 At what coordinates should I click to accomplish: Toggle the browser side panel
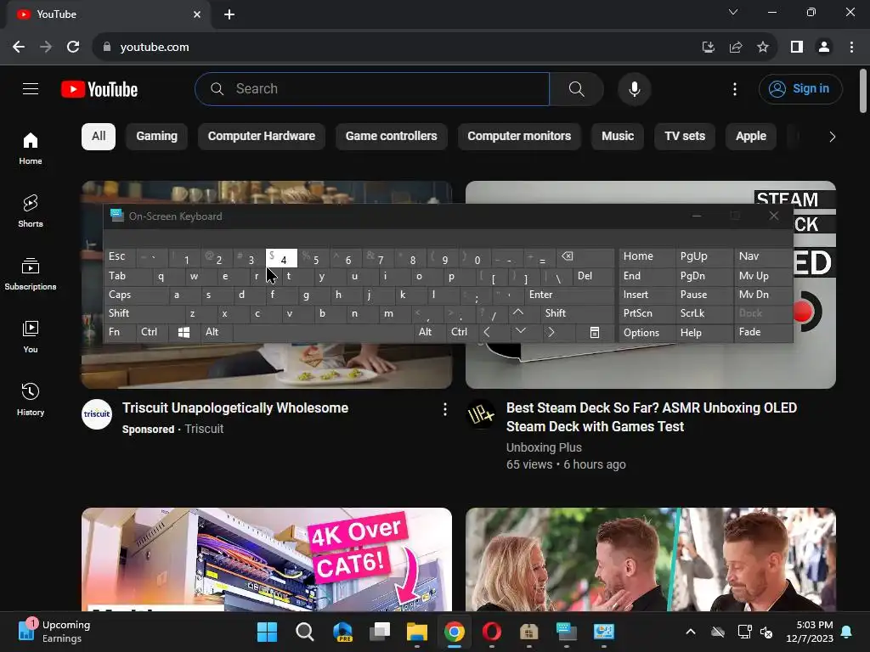(797, 48)
